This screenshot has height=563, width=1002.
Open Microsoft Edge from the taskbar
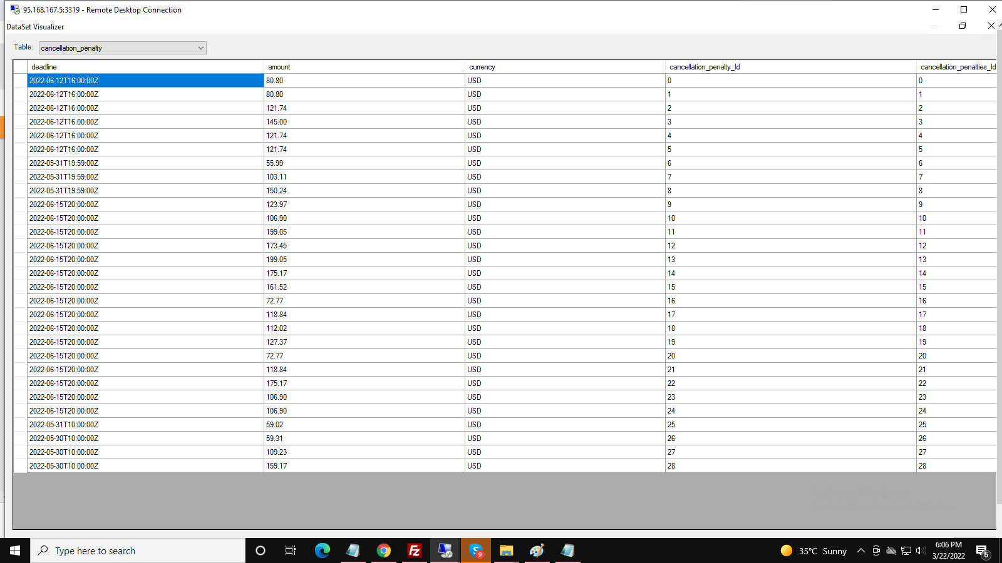(x=322, y=550)
